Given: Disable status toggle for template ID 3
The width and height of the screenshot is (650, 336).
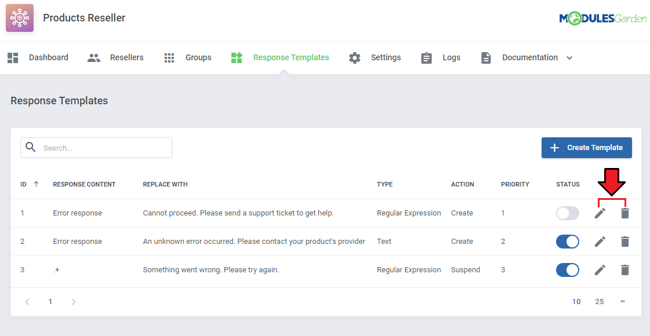Looking at the screenshot, I should click(x=567, y=270).
